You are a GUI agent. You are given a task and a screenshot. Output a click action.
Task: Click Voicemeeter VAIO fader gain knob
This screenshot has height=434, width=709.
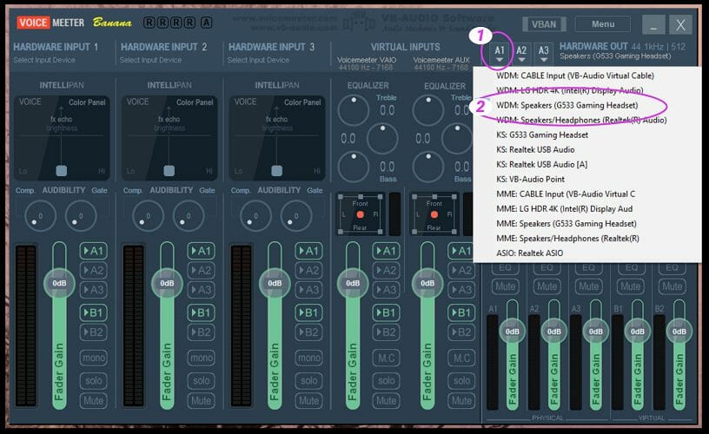(x=353, y=283)
